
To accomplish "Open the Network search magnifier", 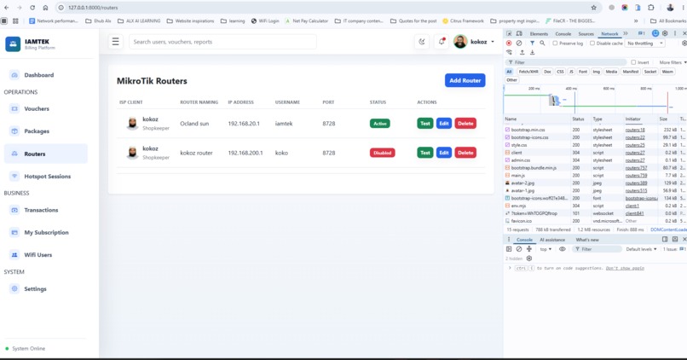I will pos(542,44).
